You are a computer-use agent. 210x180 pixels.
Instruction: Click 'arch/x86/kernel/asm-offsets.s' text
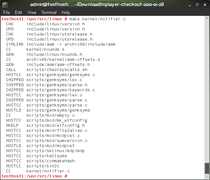[x=63, y=60]
